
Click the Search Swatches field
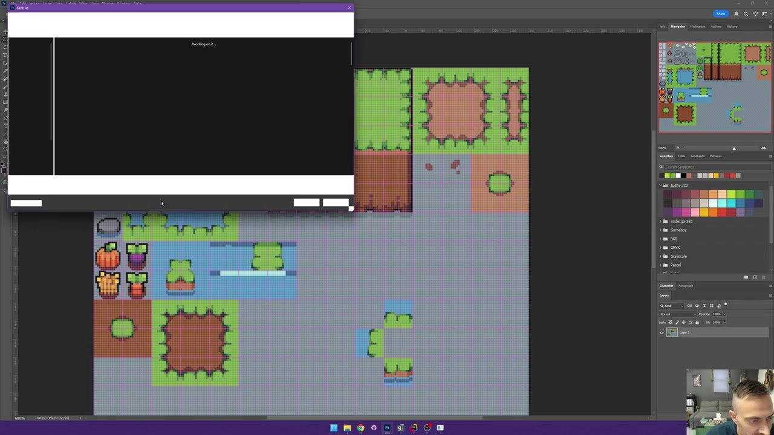pyautogui.click(x=718, y=167)
